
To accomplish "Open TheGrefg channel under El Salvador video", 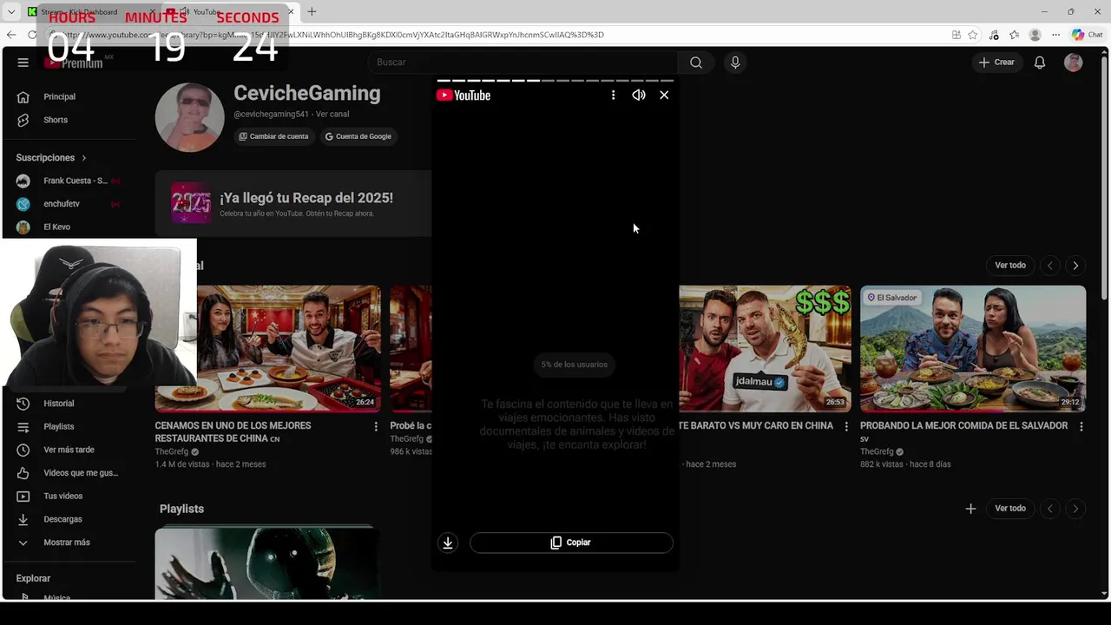I will (x=877, y=451).
